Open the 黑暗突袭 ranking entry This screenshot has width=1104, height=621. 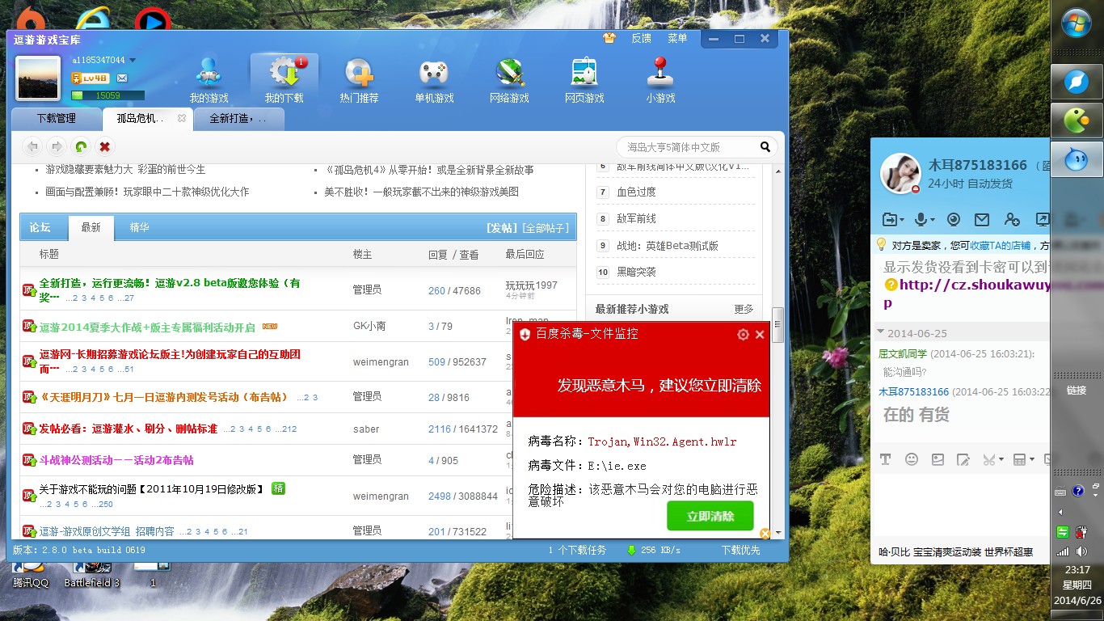pos(636,272)
